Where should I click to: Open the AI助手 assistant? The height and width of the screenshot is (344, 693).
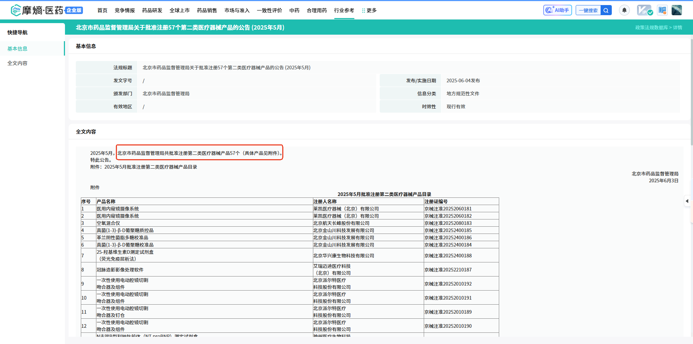pos(557,10)
